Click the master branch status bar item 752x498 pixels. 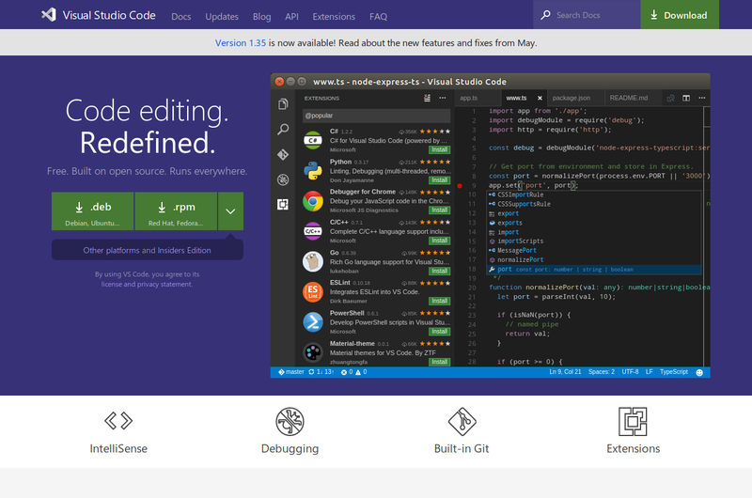[291, 372]
